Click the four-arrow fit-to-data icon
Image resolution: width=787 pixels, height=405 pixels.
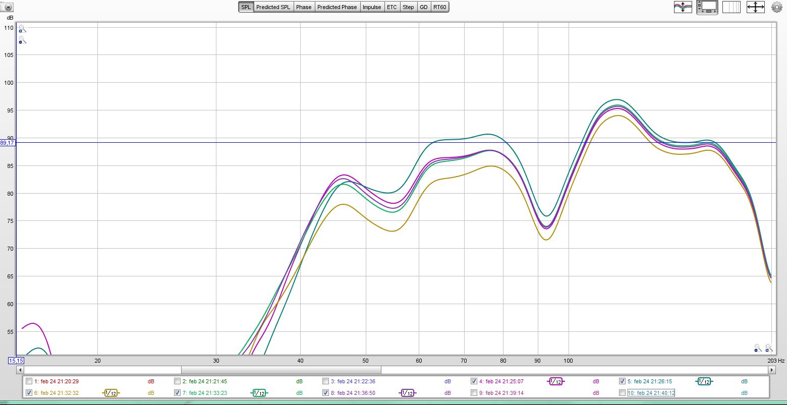tap(755, 7)
